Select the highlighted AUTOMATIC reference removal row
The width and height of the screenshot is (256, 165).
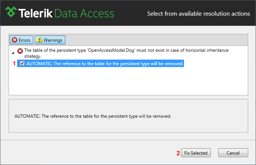(101, 63)
